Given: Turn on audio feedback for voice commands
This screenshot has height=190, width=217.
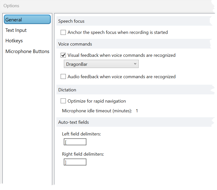Looking at the screenshot, I should point(63,77).
